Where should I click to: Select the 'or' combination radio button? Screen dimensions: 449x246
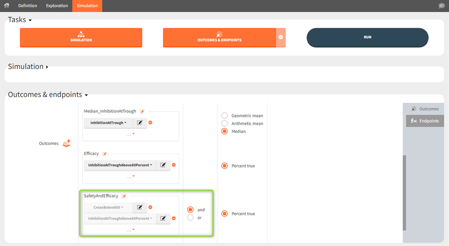tap(190, 218)
